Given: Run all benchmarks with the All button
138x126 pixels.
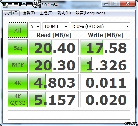Looking at the screenshot, I should 18,30.
